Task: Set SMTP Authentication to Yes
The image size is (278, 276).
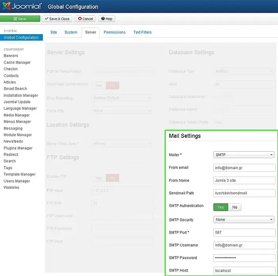Action: [x=221, y=207]
